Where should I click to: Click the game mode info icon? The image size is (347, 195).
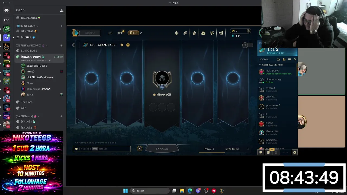[x=122, y=45]
